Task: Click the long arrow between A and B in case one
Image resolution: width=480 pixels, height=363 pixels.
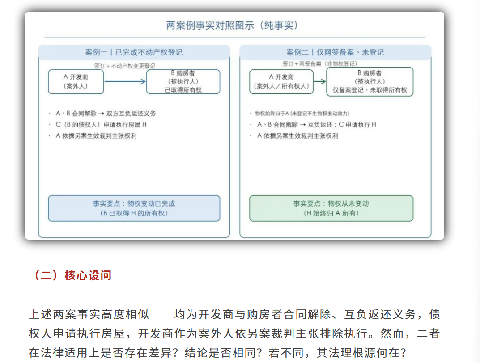Action: pyautogui.click(x=125, y=81)
